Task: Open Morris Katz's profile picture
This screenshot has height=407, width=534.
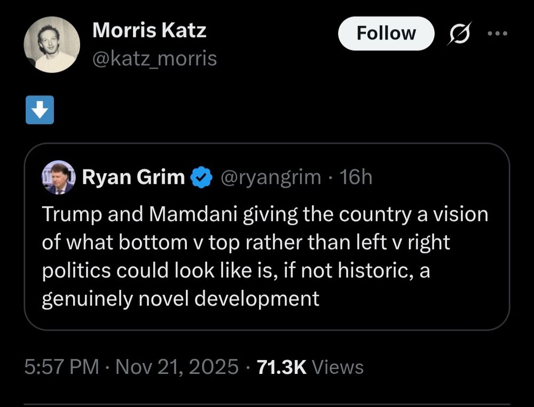Action: pos(52,44)
